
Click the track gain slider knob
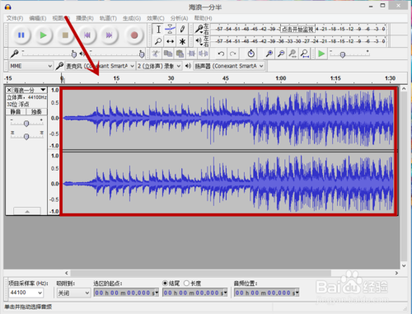pos(26,124)
